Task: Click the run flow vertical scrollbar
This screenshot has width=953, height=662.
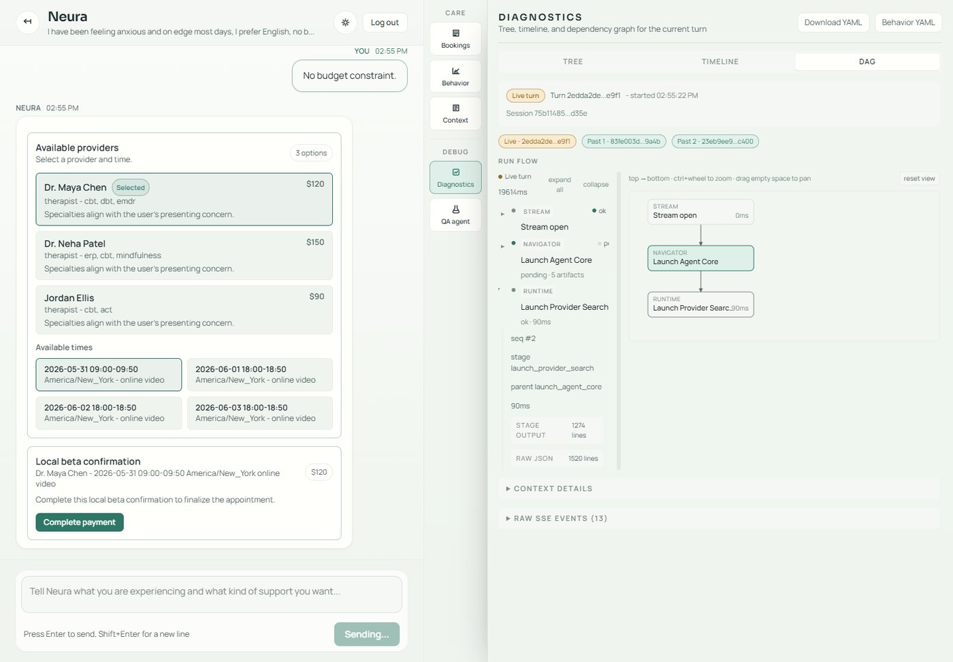Action: click(x=619, y=320)
